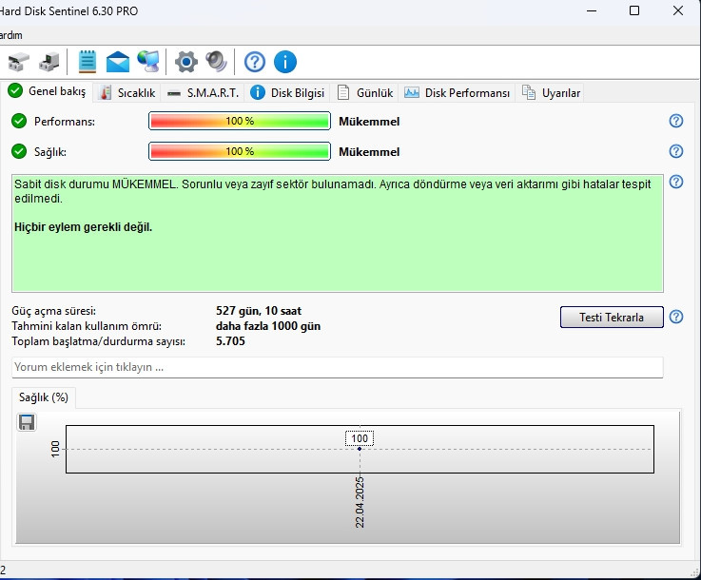
Task: Select the Disk Bilgisi tab
Action: [x=287, y=93]
